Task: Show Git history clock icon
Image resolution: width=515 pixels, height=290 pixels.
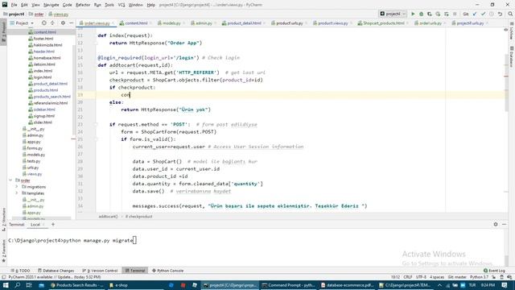Action: point(492,14)
